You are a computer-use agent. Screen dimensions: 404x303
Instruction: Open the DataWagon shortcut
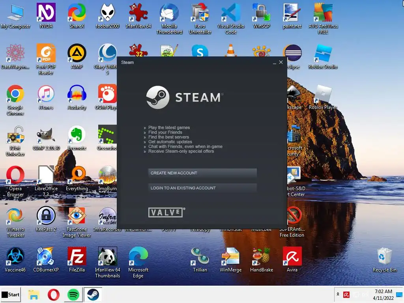pyautogui.click(x=15, y=57)
